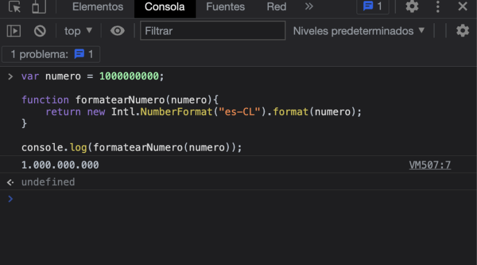The image size is (477, 265).
Task: Open the issues counter badge in the top bar
Action: [373, 7]
